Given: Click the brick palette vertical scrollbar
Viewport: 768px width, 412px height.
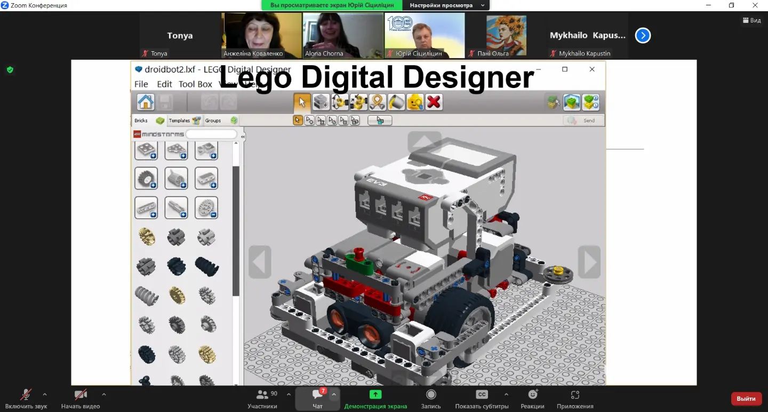Looking at the screenshot, I should pyautogui.click(x=236, y=229).
